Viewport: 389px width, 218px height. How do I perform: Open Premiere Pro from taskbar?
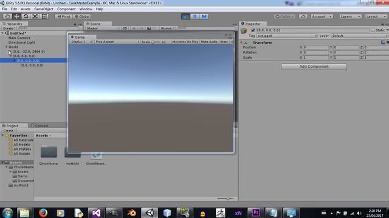coord(255,213)
